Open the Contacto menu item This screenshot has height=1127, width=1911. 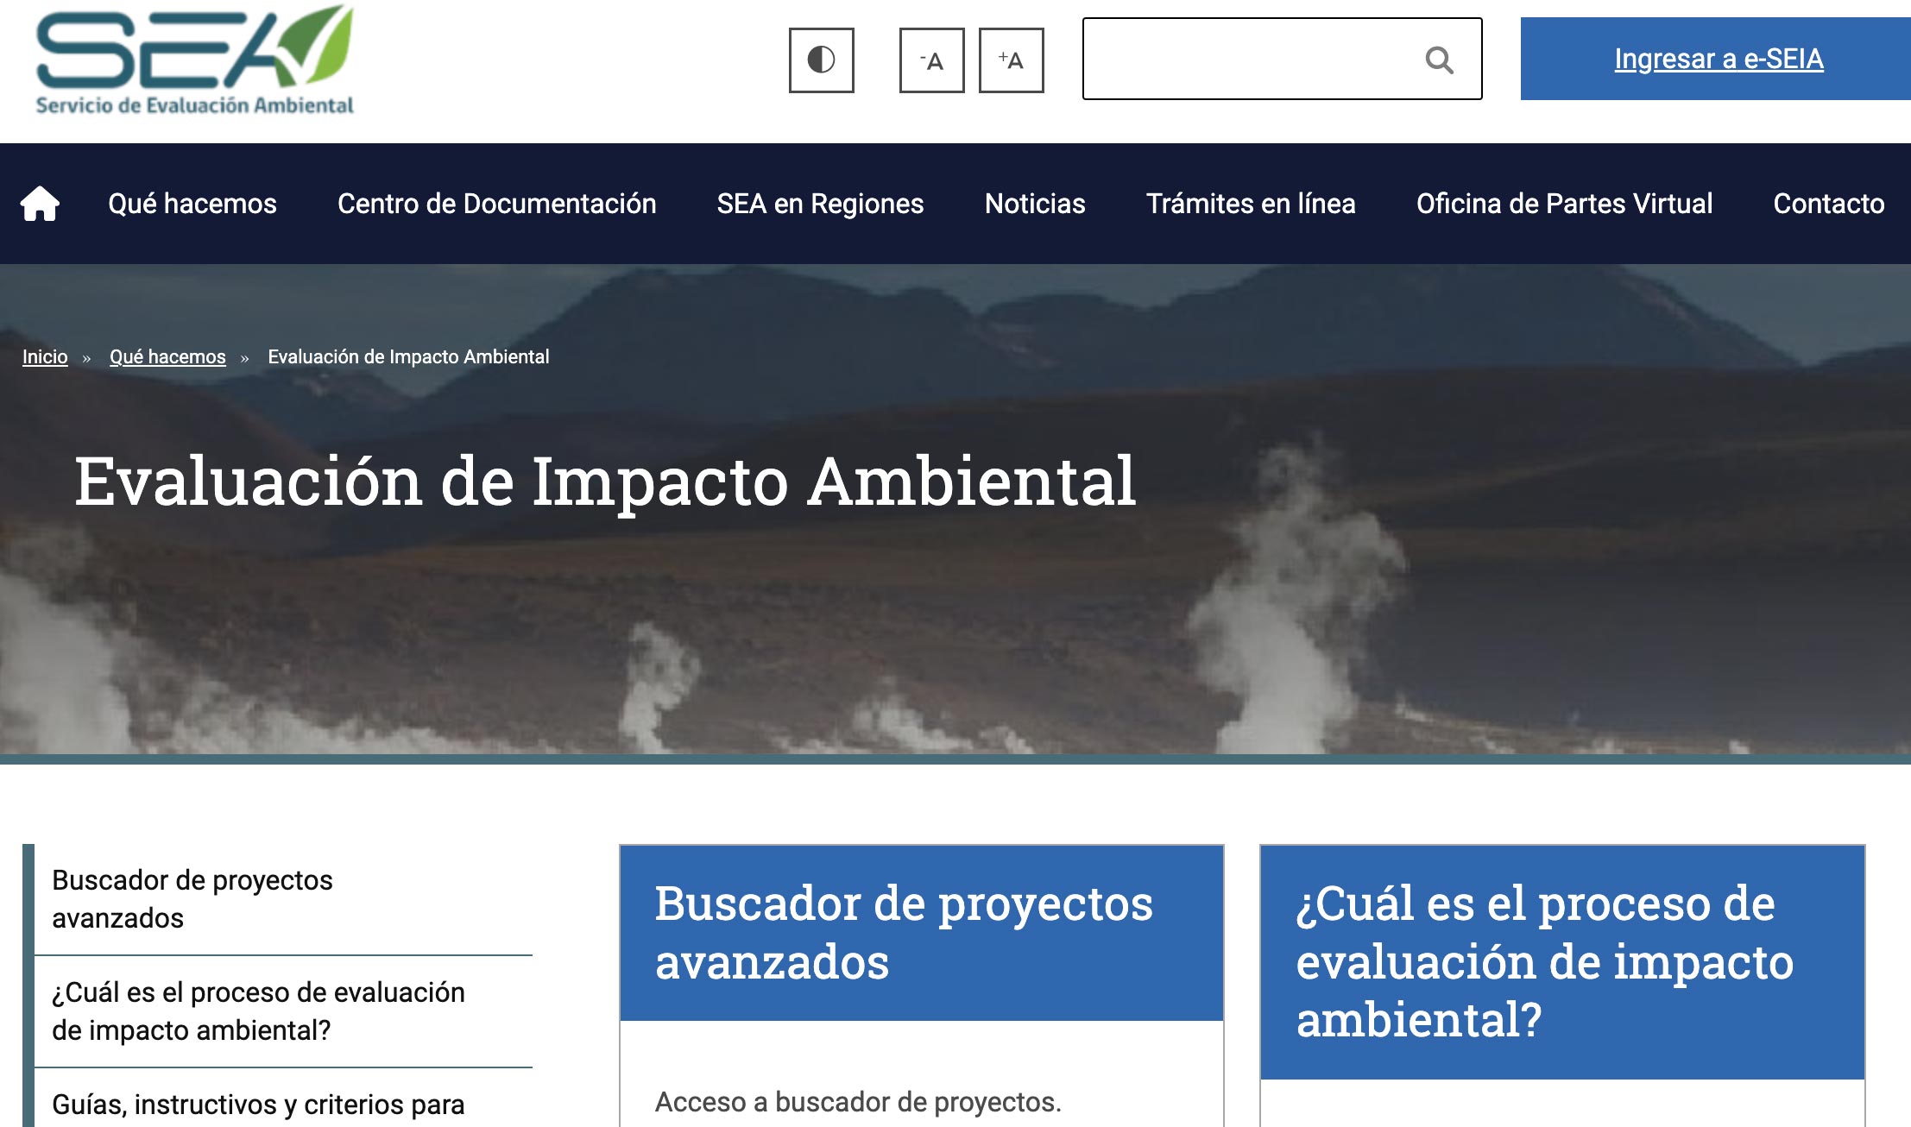tap(1828, 204)
